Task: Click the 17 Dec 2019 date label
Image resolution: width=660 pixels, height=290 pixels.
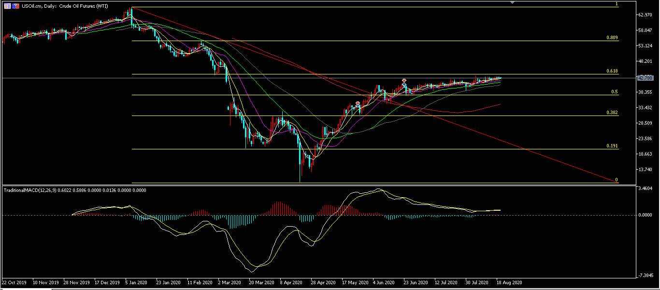Action: coord(107,282)
